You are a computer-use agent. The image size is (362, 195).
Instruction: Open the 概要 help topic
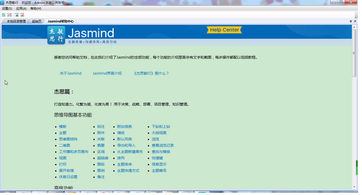pyautogui.click(x=101, y=145)
